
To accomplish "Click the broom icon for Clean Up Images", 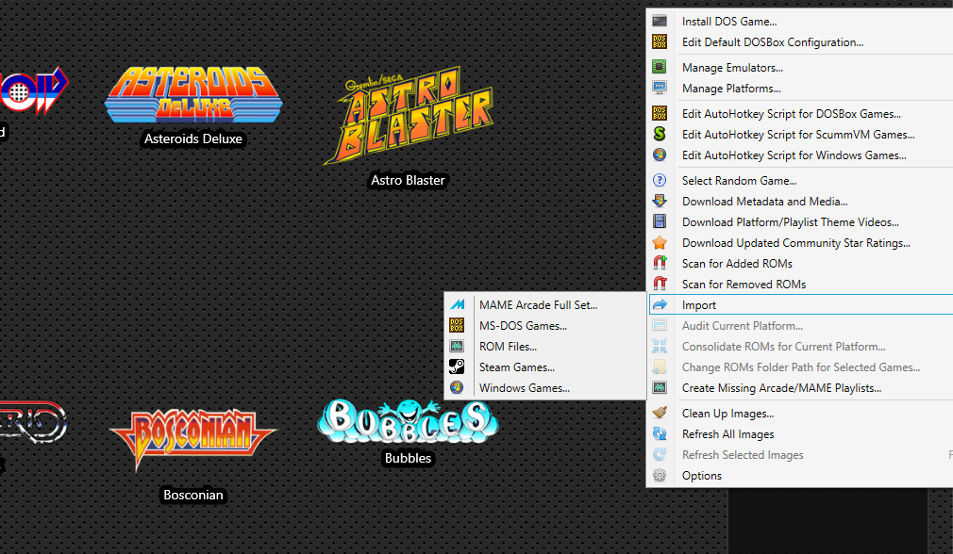I will pyautogui.click(x=660, y=414).
